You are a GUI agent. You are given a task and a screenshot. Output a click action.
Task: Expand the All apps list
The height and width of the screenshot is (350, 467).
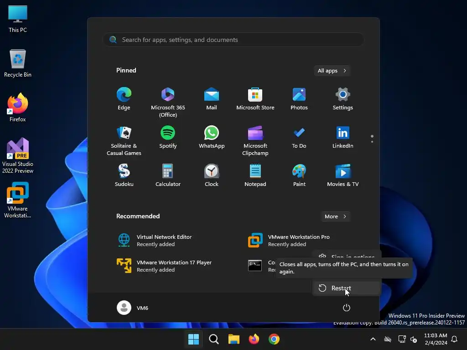point(332,71)
